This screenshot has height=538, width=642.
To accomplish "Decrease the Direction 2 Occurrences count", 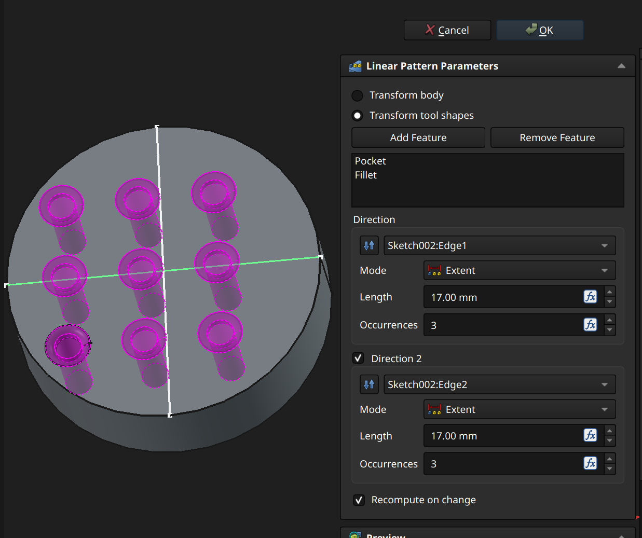I will coord(610,469).
